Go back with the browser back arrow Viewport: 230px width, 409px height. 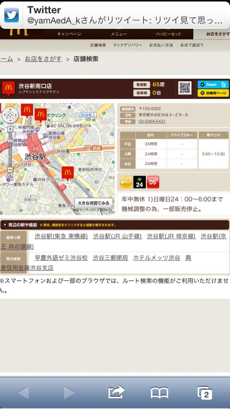pyautogui.click(x=24, y=393)
